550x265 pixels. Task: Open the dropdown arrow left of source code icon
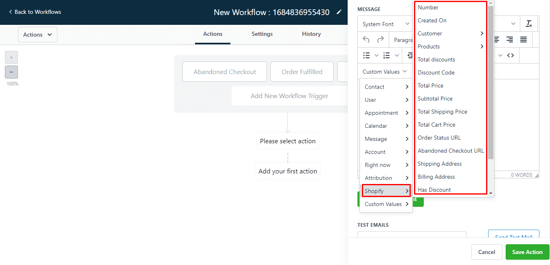[x=500, y=55]
